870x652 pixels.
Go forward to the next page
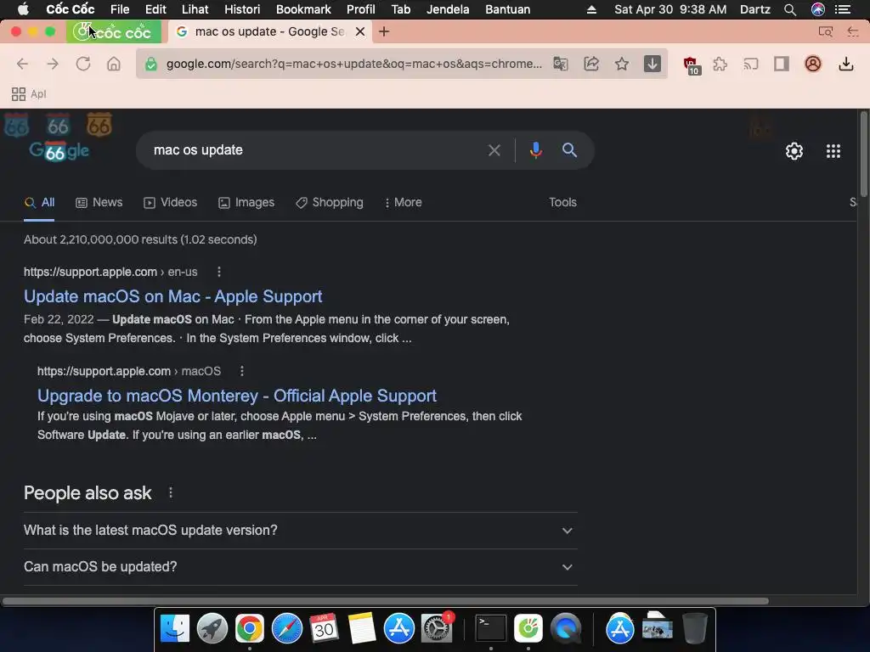pyautogui.click(x=53, y=64)
